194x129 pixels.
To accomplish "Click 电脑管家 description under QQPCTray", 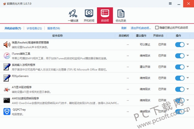I will point(17,114).
